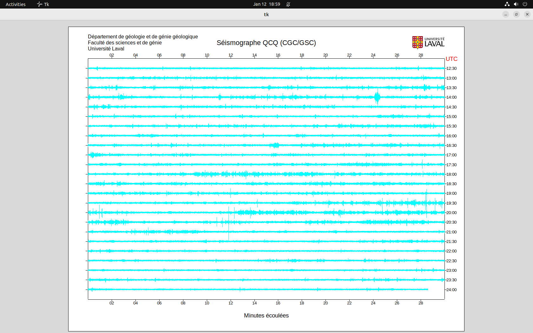Screen dimensions: 533x333
Task: Click the large spike on the 14:00 trace
Action: (377, 97)
